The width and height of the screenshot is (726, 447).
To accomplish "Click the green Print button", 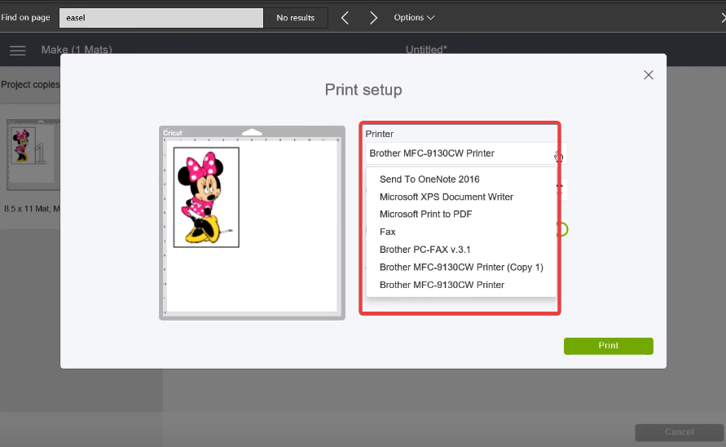I will click(x=609, y=346).
